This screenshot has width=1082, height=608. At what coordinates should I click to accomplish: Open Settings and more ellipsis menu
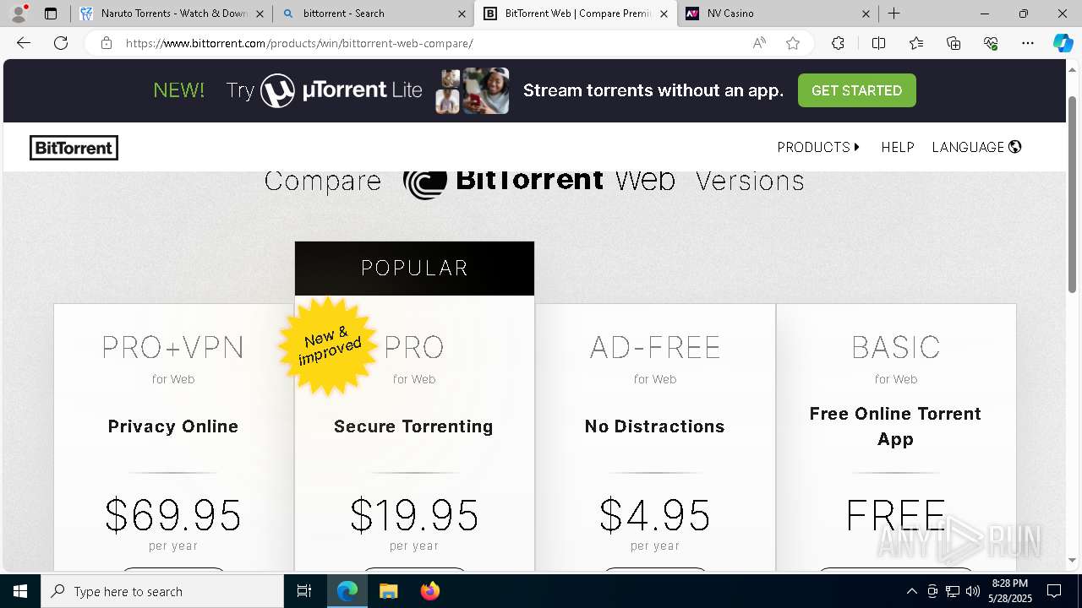tap(1028, 43)
